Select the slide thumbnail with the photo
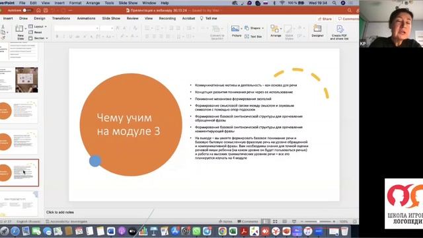 [x=19, y=80]
